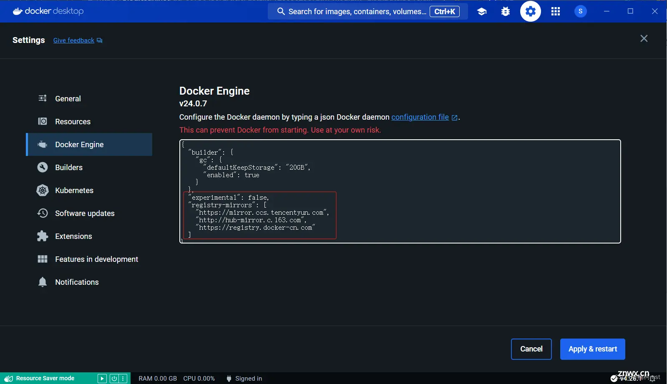Click the v24.0.7 version text
The image size is (667, 384).
193,103
